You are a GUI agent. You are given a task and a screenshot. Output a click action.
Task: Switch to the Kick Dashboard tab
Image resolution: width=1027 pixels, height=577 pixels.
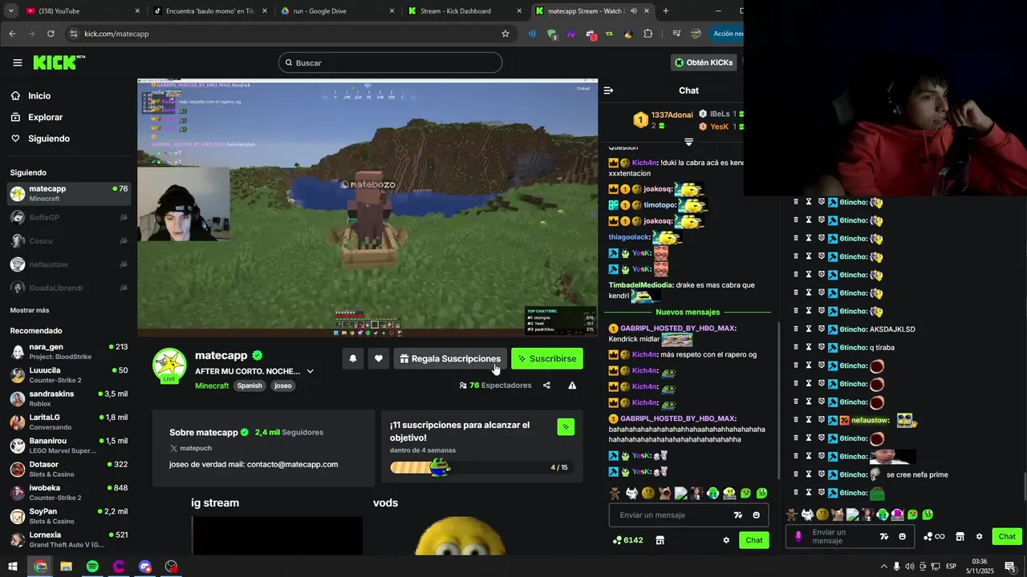465,11
